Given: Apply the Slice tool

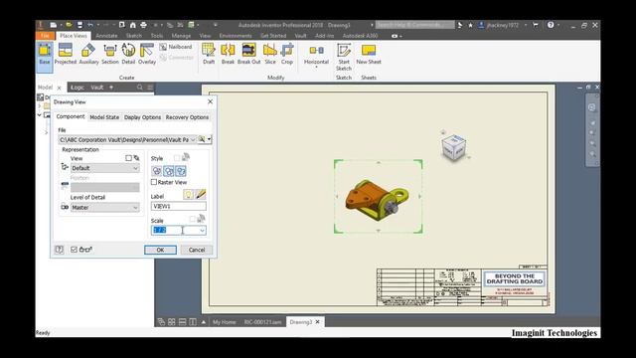Looking at the screenshot, I should [270, 55].
